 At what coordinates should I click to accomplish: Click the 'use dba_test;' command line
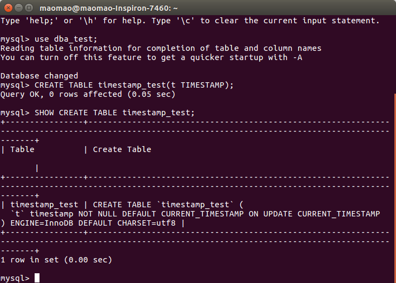(65, 40)
